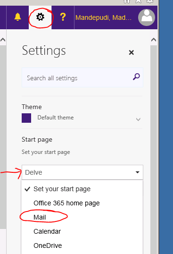Click the search magnifier icon
This screenshot has width=173, height=254.
[x=136, y=76]
